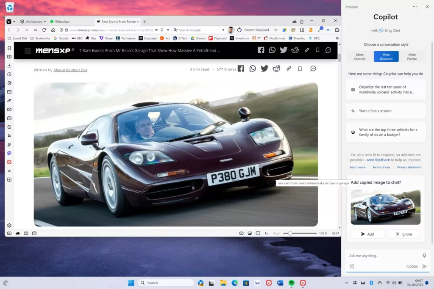Open Windows Start button

pos(131,283)
